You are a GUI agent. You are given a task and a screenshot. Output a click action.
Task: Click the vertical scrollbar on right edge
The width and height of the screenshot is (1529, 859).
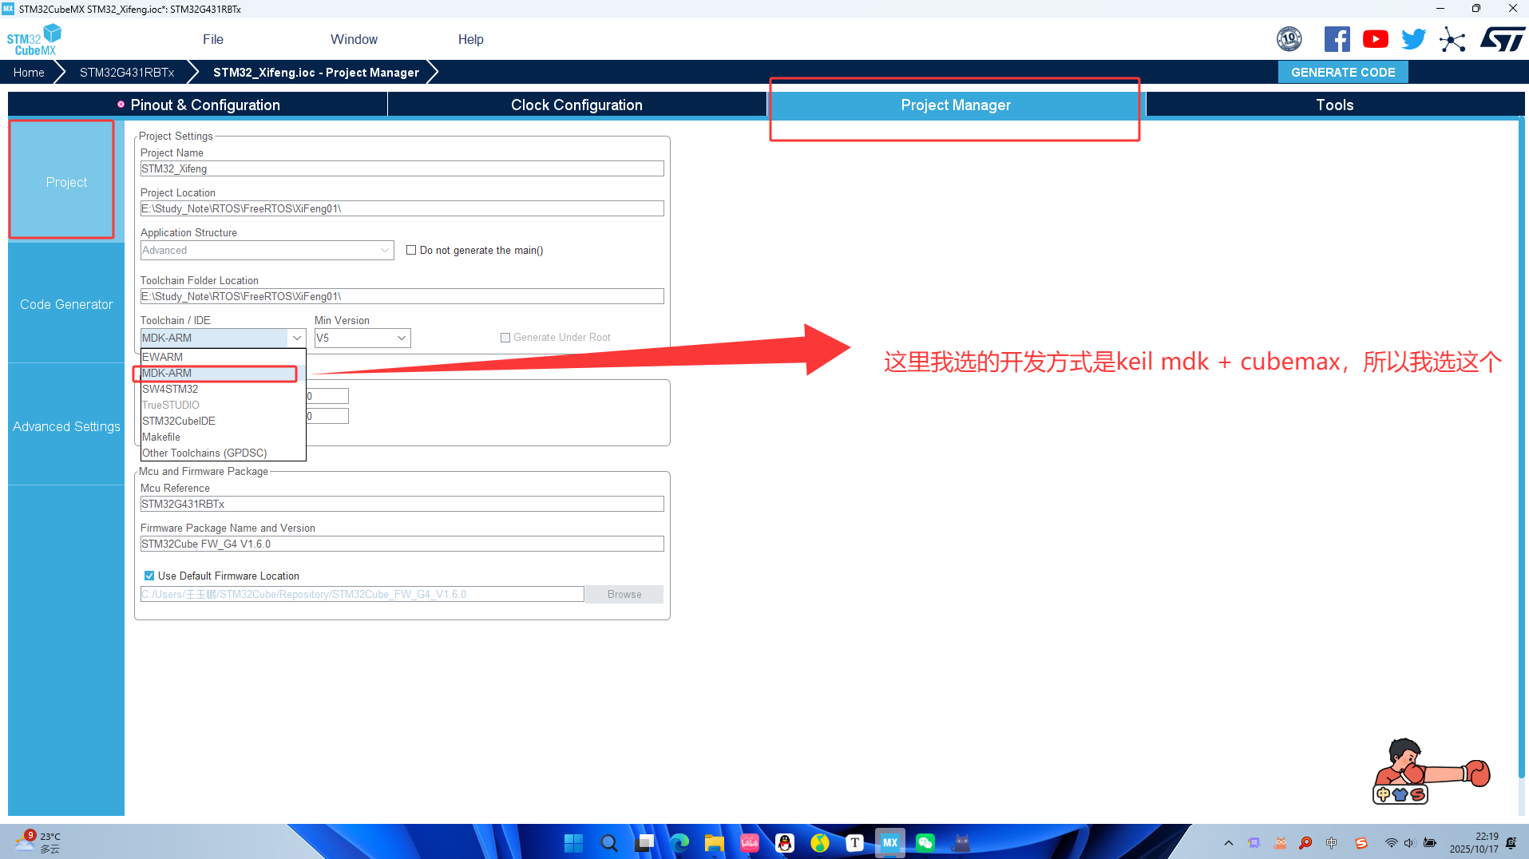tap(1521, 447)
